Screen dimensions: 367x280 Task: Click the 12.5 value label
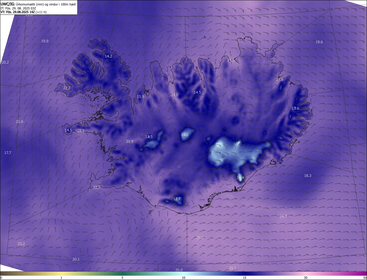pyautogui.click(x=149, y=137)
